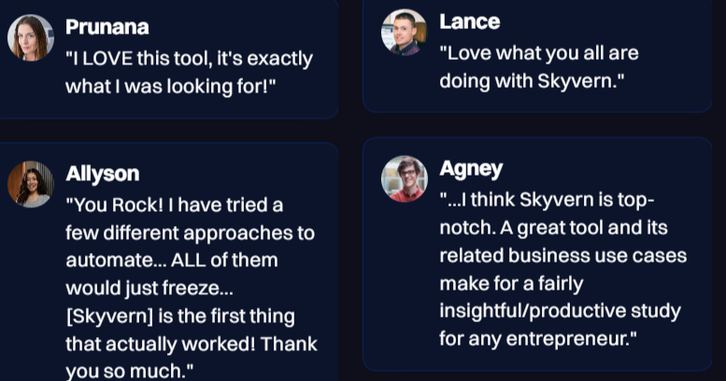Click the Agney name heading
The image size is (726, 381).
(471, 169)
